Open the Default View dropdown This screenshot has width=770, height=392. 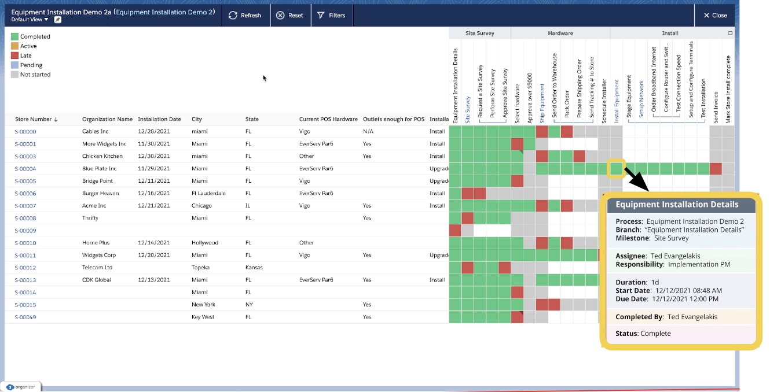click(28, 19)
